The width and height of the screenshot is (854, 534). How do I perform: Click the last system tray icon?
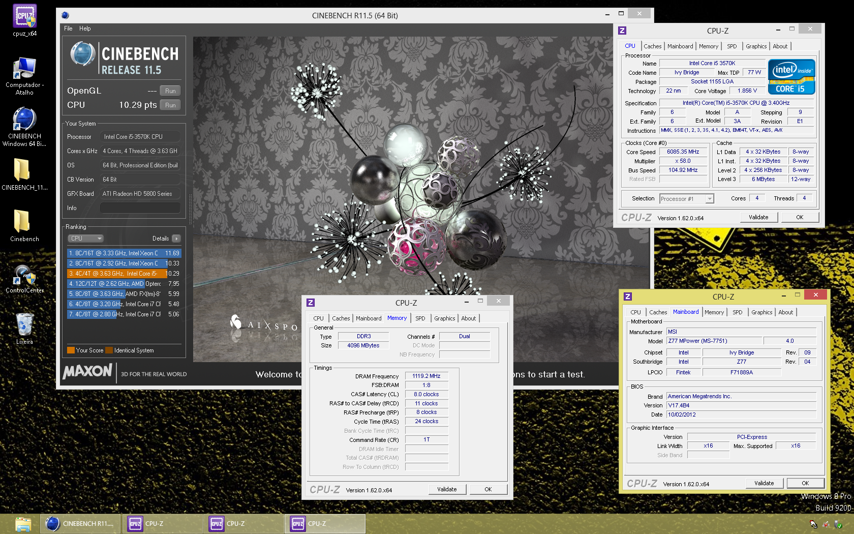838,524
